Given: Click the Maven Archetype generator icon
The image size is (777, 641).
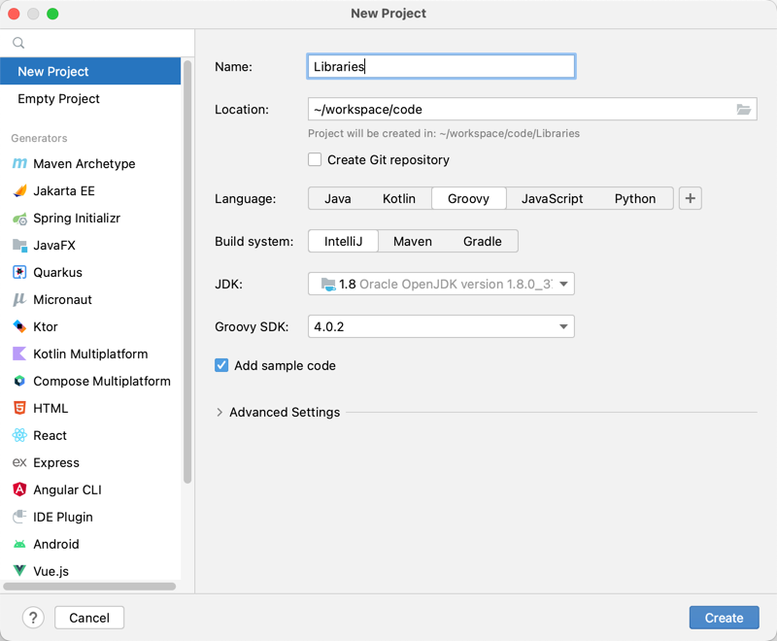Looking at the screenshot, I should (x=19, y=163).
